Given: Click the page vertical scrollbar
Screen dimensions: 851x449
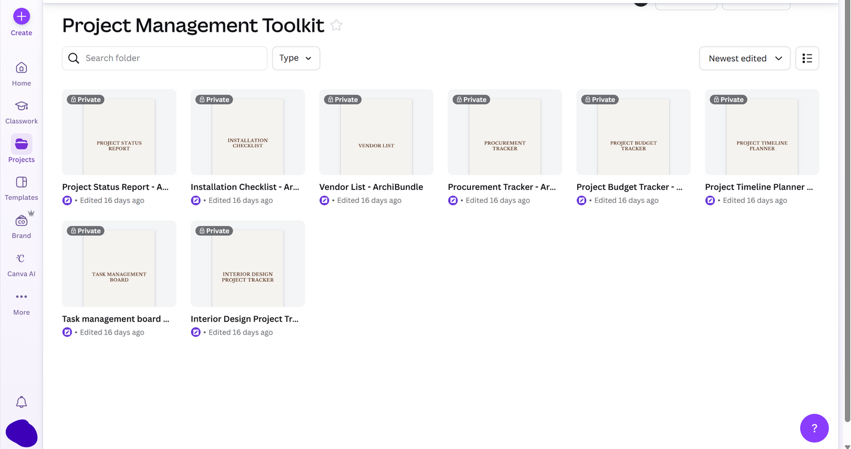Looking at the screenshot, I should pos(846,210).
